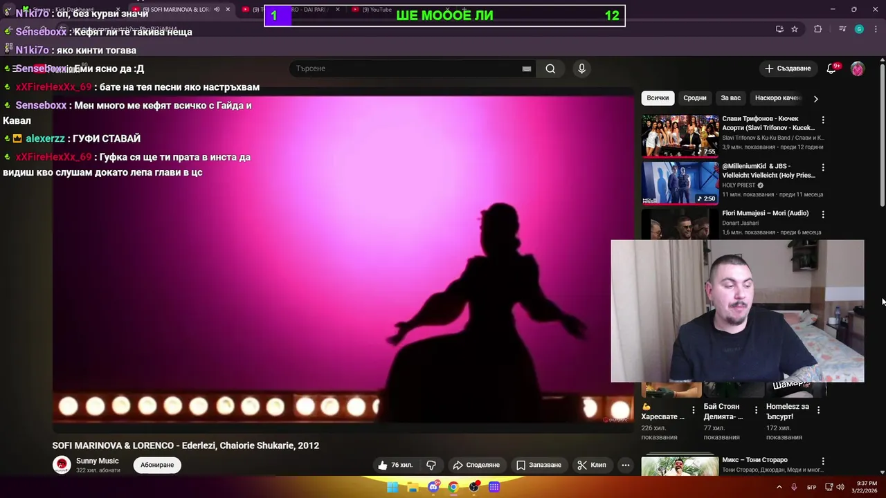Show more filter chips with right arrow

[815, 98]
